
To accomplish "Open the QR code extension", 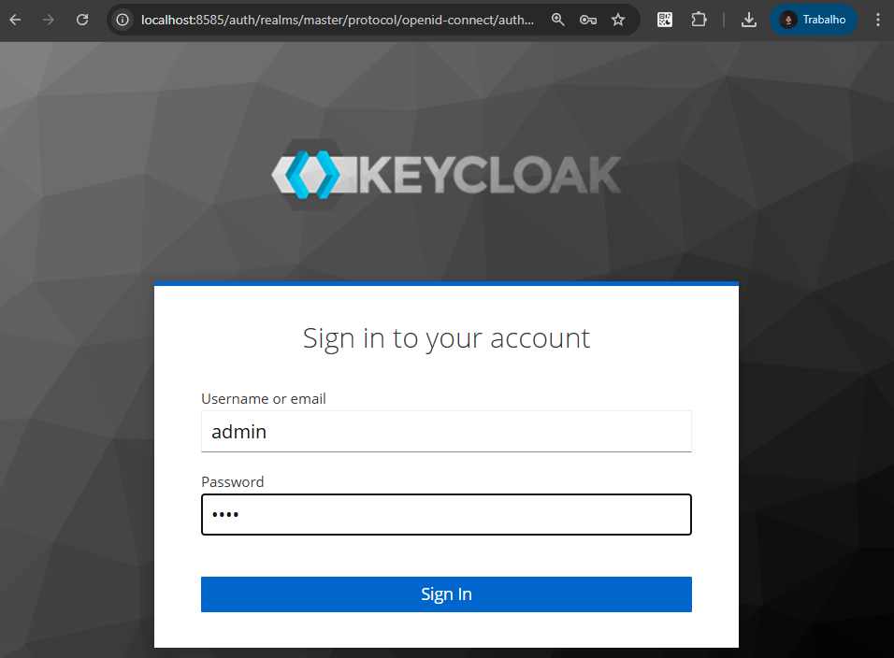I will pos(665,20).
